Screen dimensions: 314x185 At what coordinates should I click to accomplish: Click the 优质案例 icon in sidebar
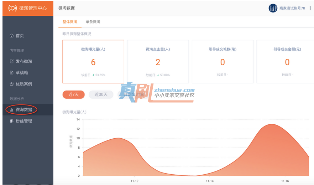[12, 84]
